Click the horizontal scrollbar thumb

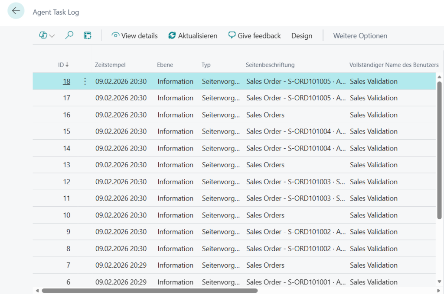(x=150, y=291)
